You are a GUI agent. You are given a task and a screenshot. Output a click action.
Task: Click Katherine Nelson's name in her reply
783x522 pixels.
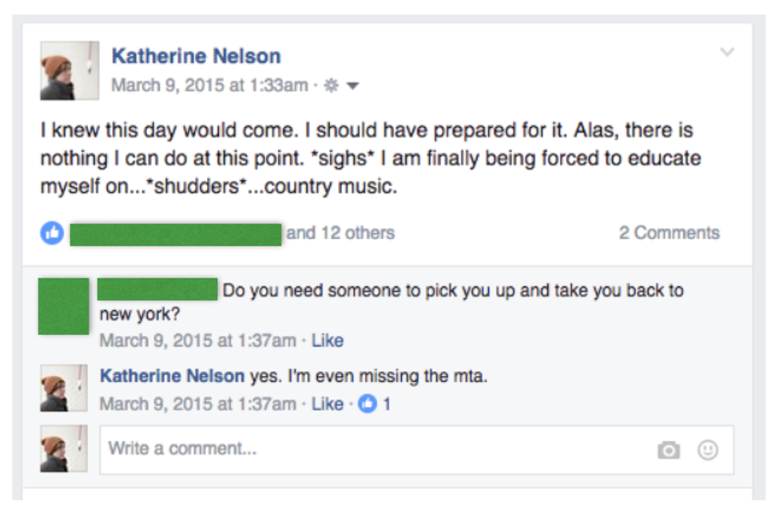172,376
